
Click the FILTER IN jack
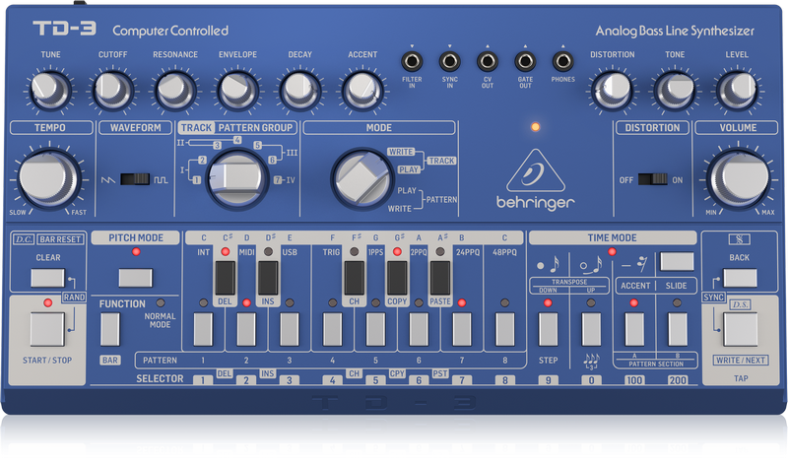click(412, 62)
